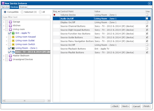Click the Living room Switch device icon
Viewport: 154px width, 111px height.
13,44
